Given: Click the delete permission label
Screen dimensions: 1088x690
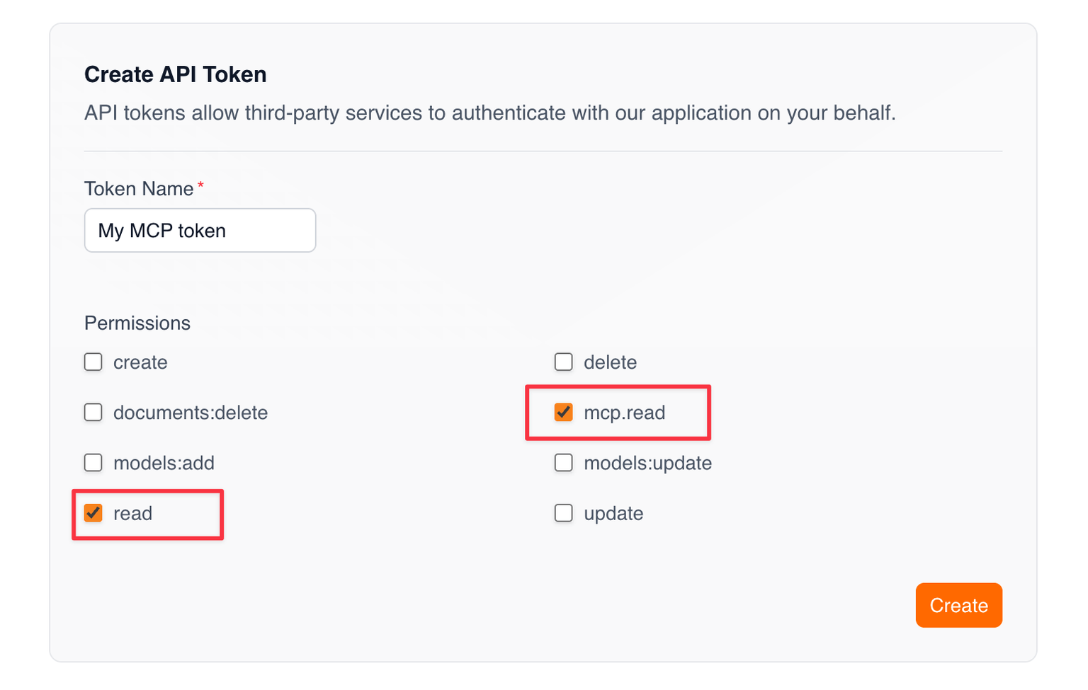Looking at the screenshot, I should point(610,362).
